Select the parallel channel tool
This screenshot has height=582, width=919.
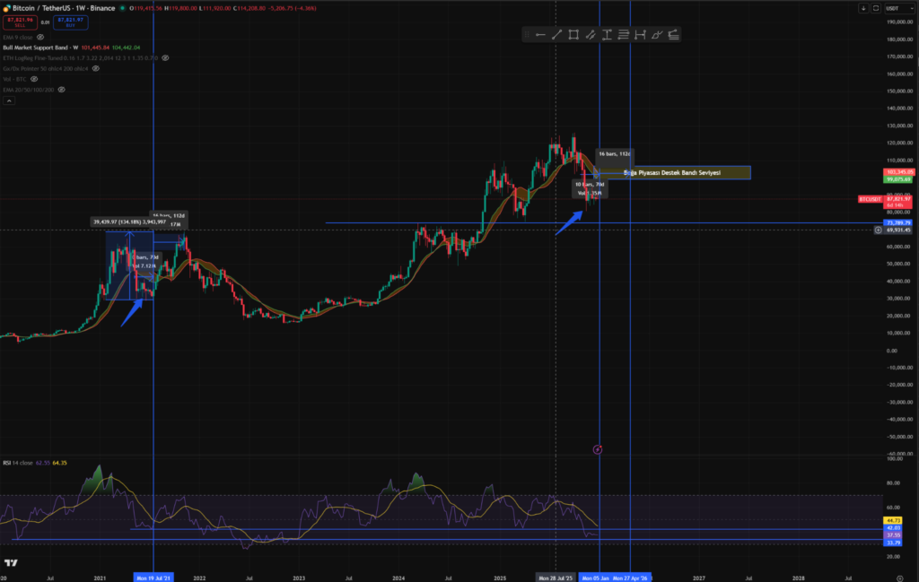(591, 35)
